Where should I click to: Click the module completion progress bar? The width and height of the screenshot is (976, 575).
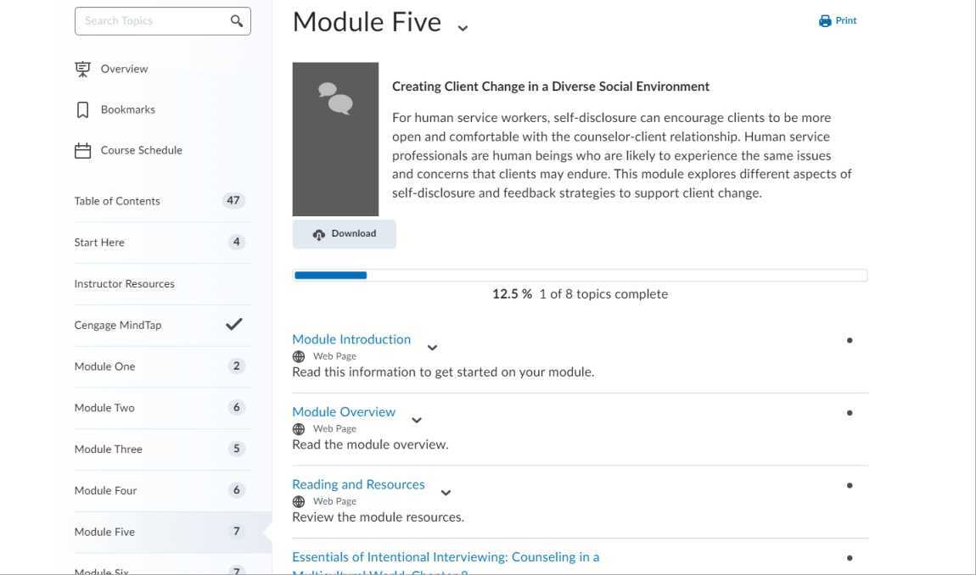[580, 275]
